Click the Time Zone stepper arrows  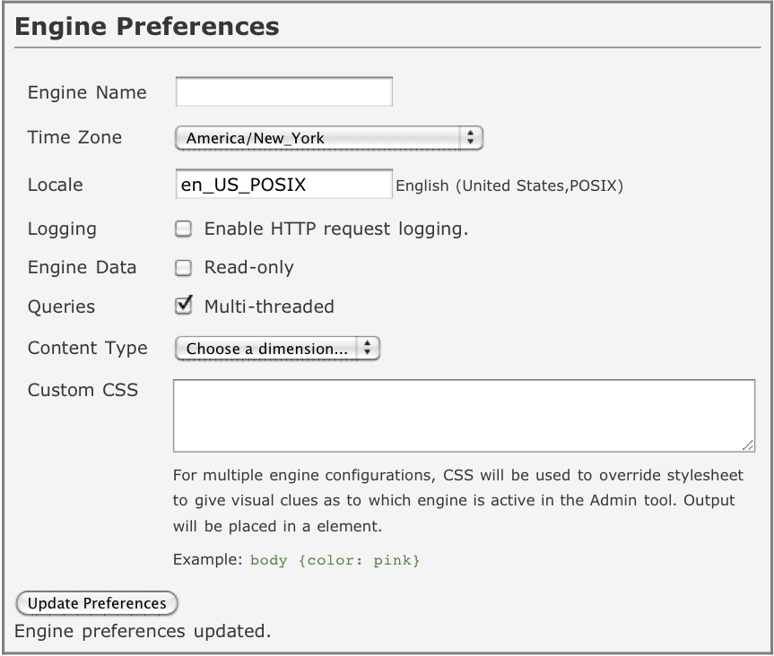(471, 138)
